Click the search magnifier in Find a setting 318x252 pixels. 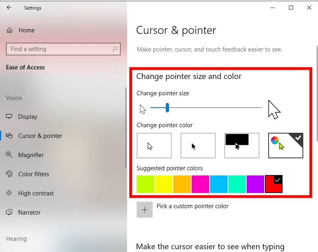point(115,49)
